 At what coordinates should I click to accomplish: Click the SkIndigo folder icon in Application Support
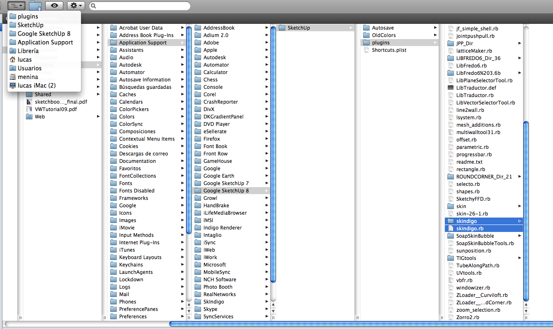(x=198, y=302)
